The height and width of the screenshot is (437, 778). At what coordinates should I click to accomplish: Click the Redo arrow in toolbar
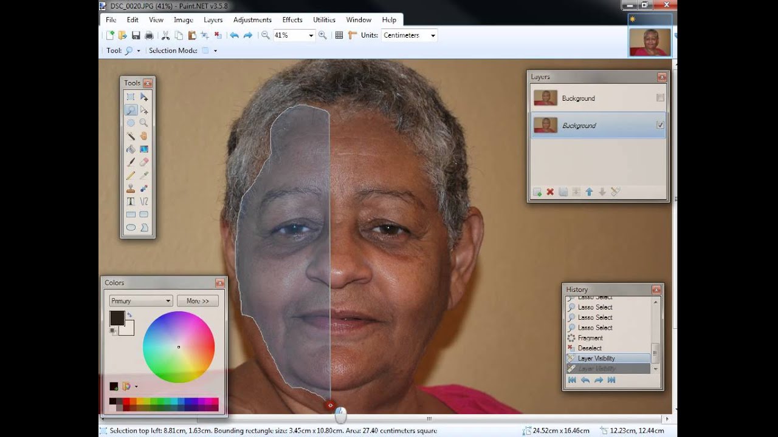pyautogui.click(x=248, y=35)
